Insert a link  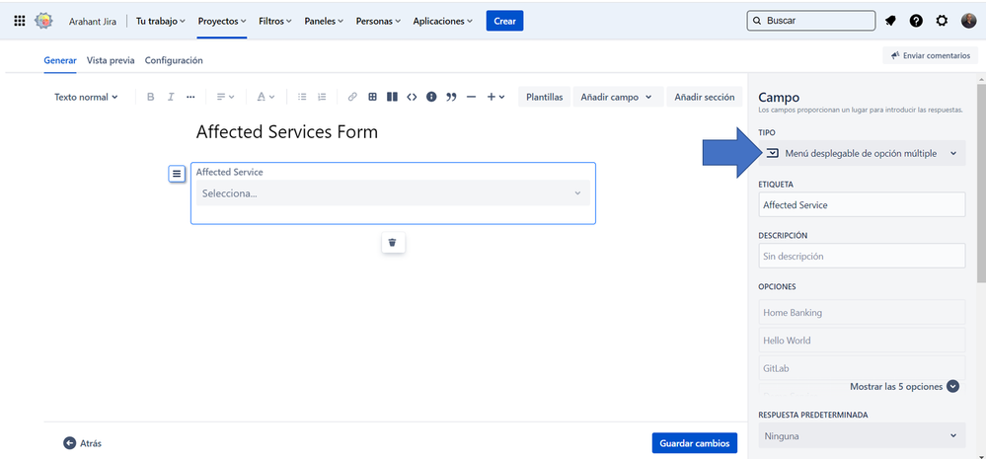[352, 97]
